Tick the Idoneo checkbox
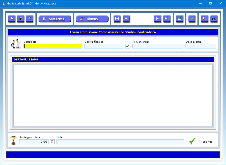Image resolution: width=226 pixels, height=165 pixels. [x=200, y=142]
